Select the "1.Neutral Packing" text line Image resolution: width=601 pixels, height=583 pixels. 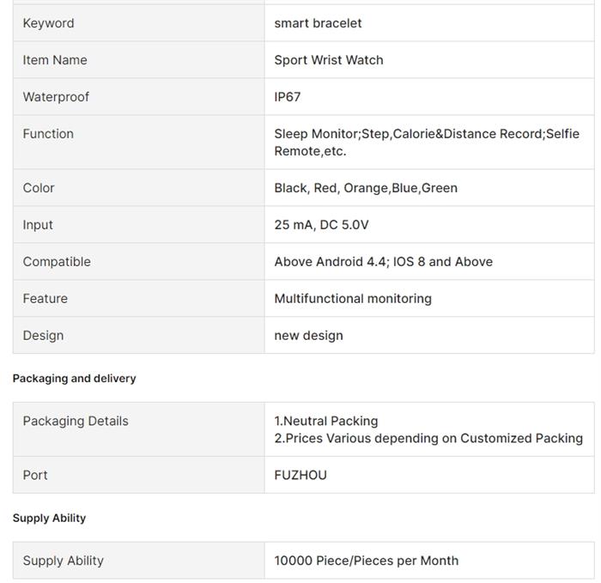(326, 422)
